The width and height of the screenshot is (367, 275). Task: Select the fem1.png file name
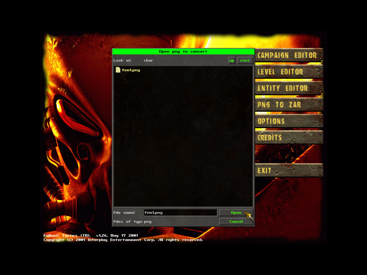point(131,70)
